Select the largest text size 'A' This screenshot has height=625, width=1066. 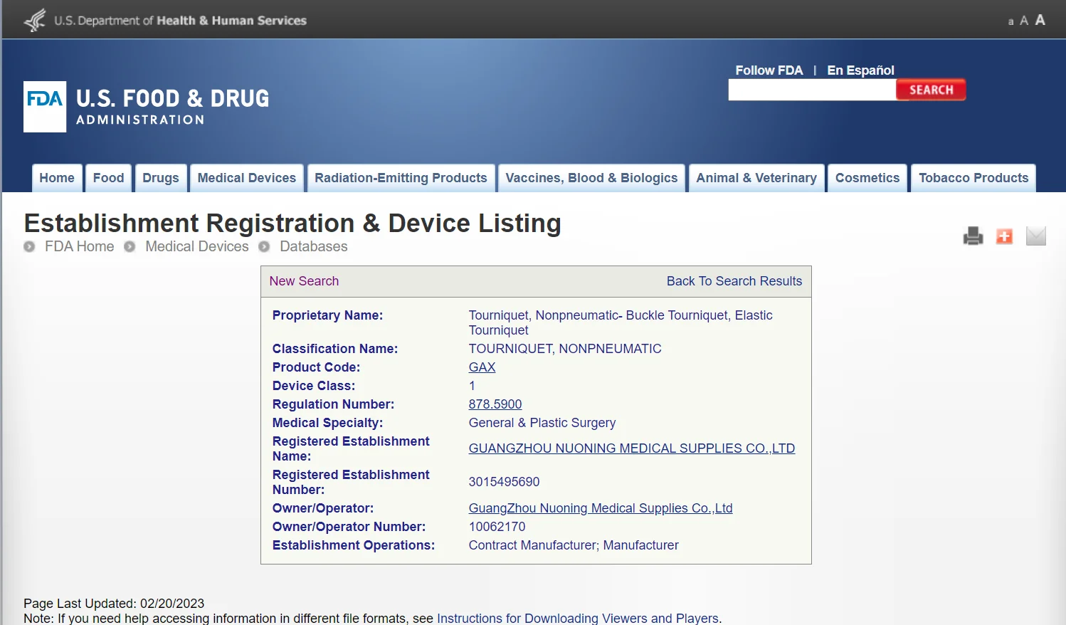coord(1040,20)
